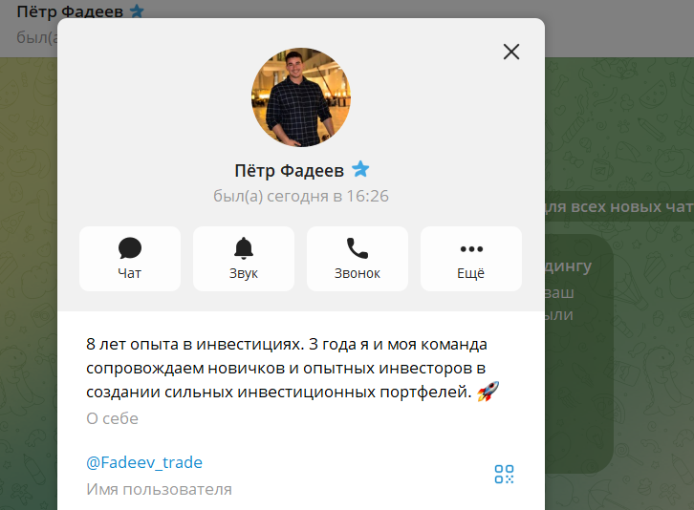Click the last seen status at 16:26
This screenshot has width=694, height=510.
pyautogui.click(x=301, y=196)
